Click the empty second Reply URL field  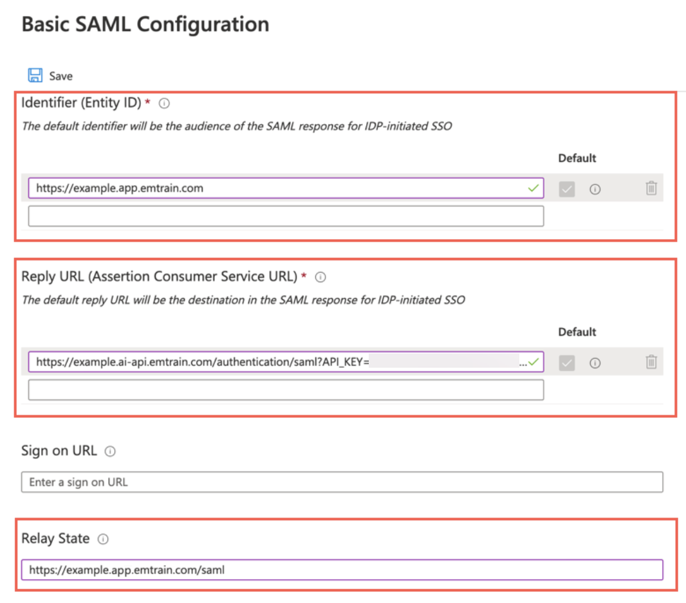point(286,390)
